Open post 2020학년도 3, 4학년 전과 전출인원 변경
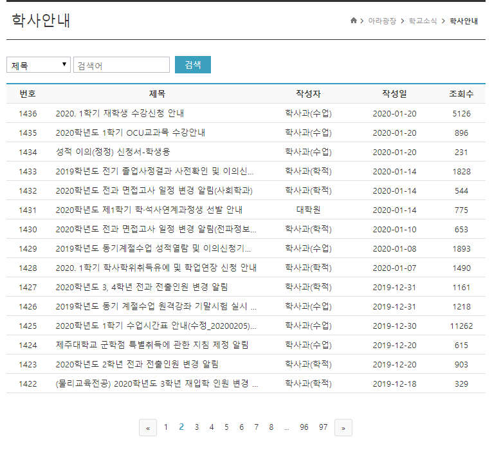The height and width of the screenshot is (453, 492). click(x=141, y=287)
